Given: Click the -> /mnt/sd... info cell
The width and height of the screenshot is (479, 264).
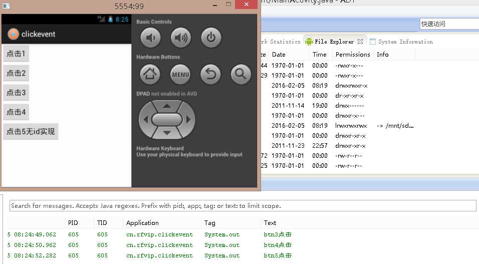Looking at the screenshot, I should (x=395, y=126).
